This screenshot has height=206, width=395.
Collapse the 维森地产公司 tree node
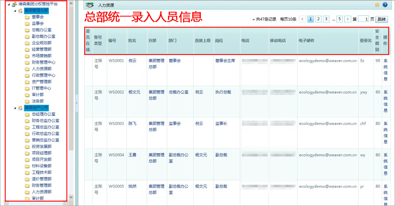[x=15, y=108]
